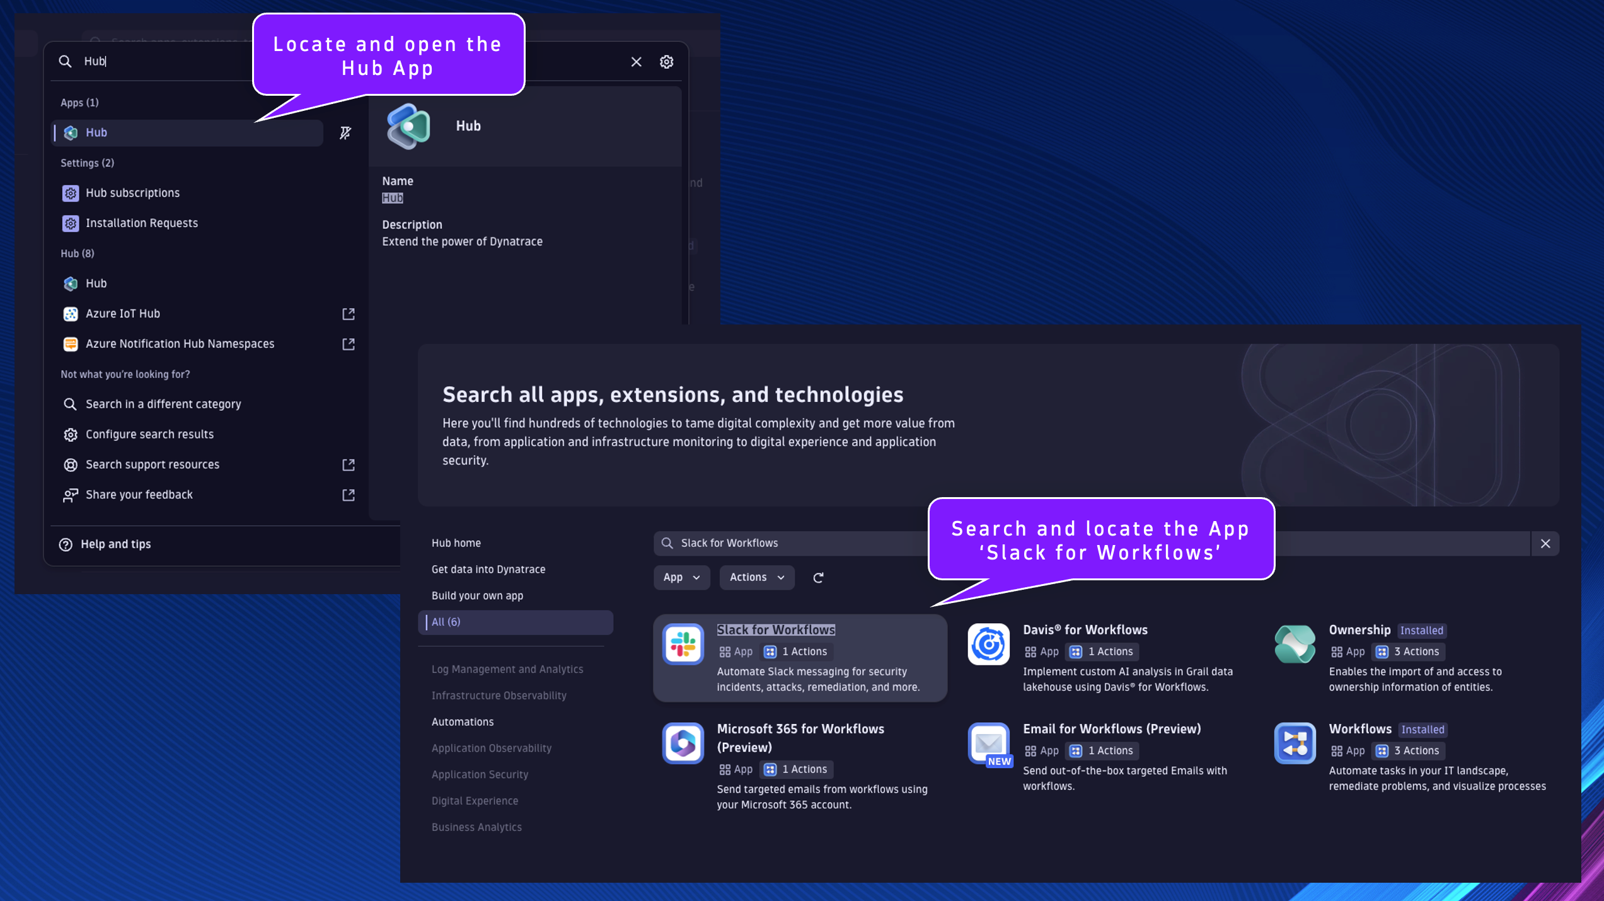
Task: Select Application Security category
Action: click(x=480, y=775)
